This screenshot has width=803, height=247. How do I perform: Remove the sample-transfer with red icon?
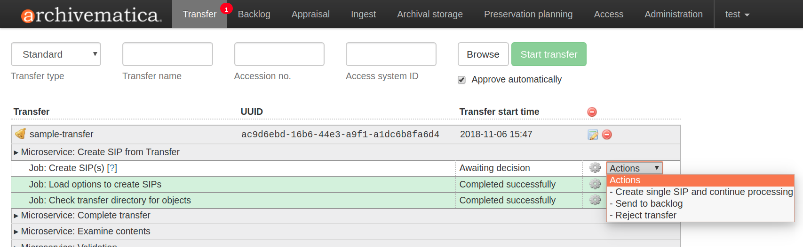[x=607, y=135]
